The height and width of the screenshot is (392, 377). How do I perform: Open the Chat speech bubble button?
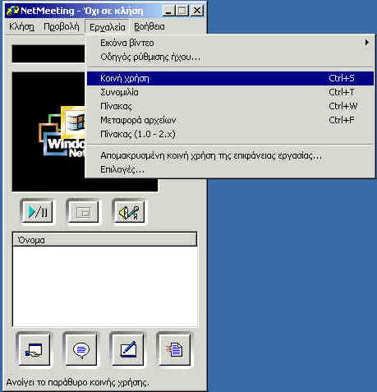pos(80,349)
